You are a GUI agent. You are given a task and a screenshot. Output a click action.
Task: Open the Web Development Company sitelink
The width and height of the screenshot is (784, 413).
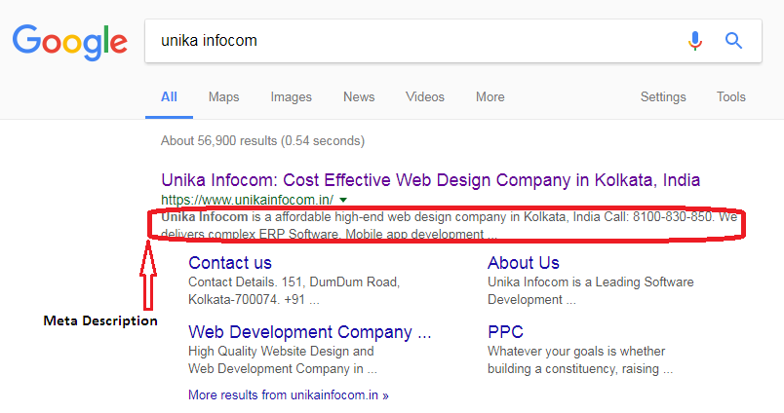coord(309,332)
